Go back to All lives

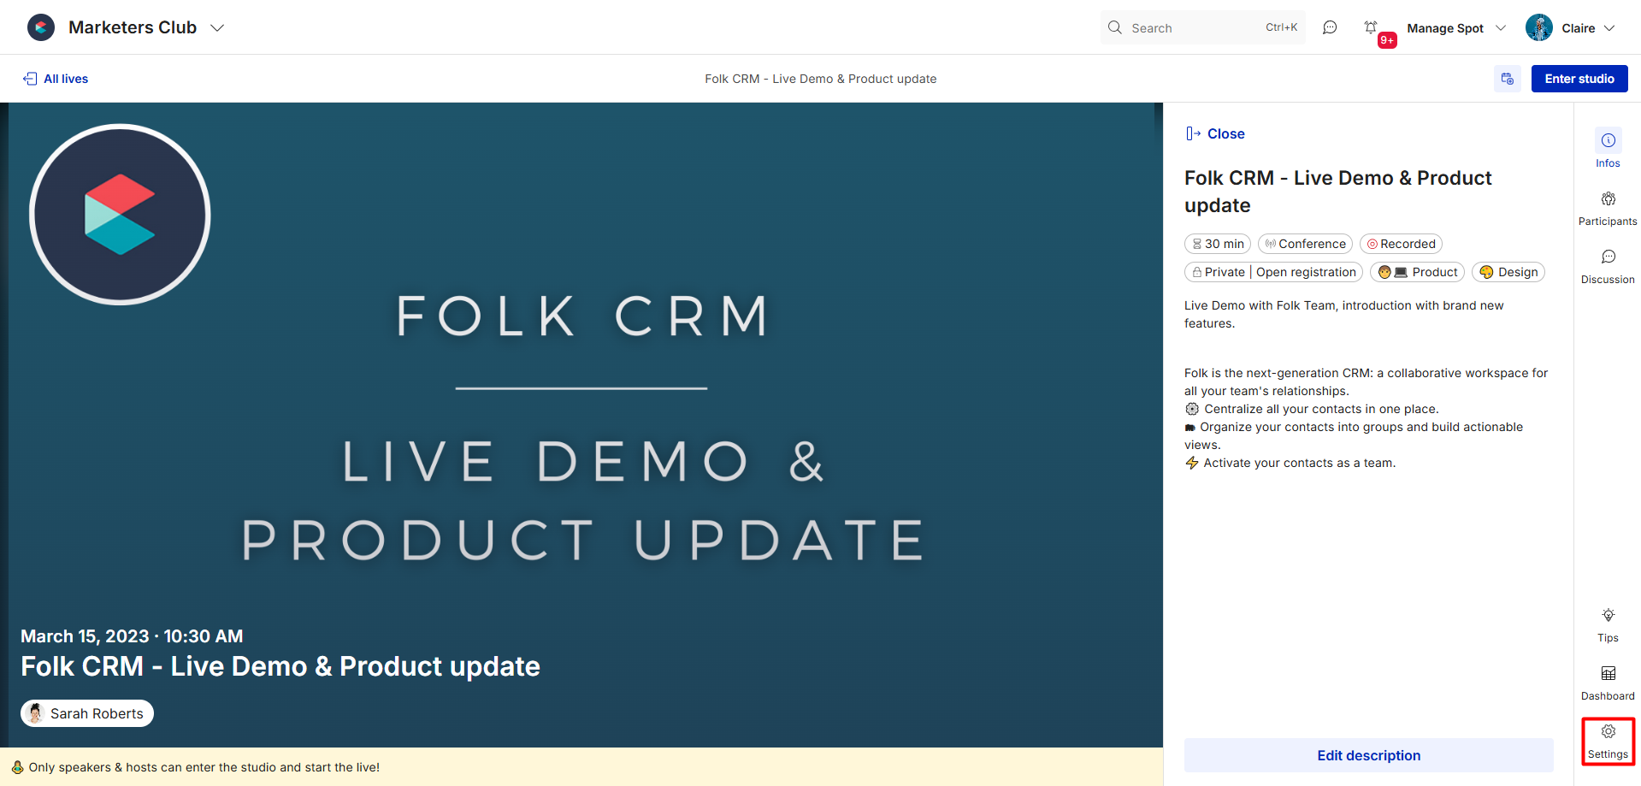tap(56, 79)
